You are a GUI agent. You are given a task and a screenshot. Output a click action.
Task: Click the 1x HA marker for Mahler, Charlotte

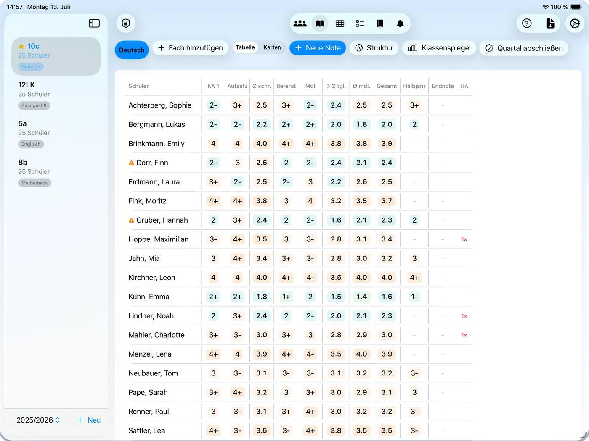coord(464,335)
